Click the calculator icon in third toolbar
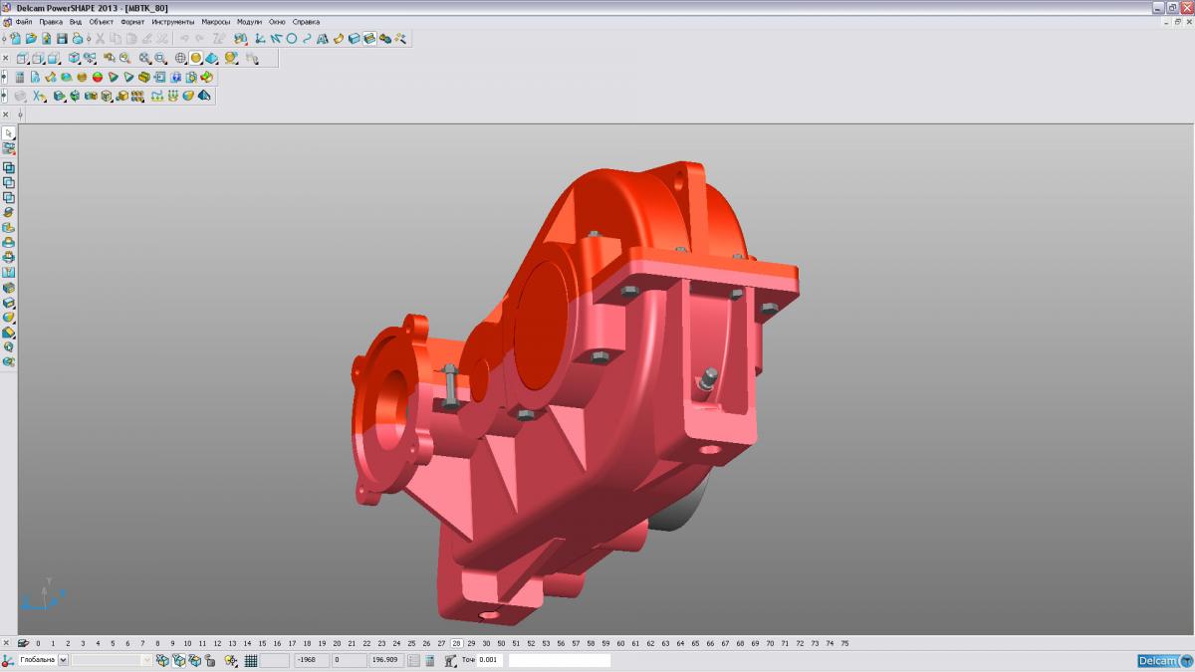The width and height of the screenshot is (1195, 672). 20,77
